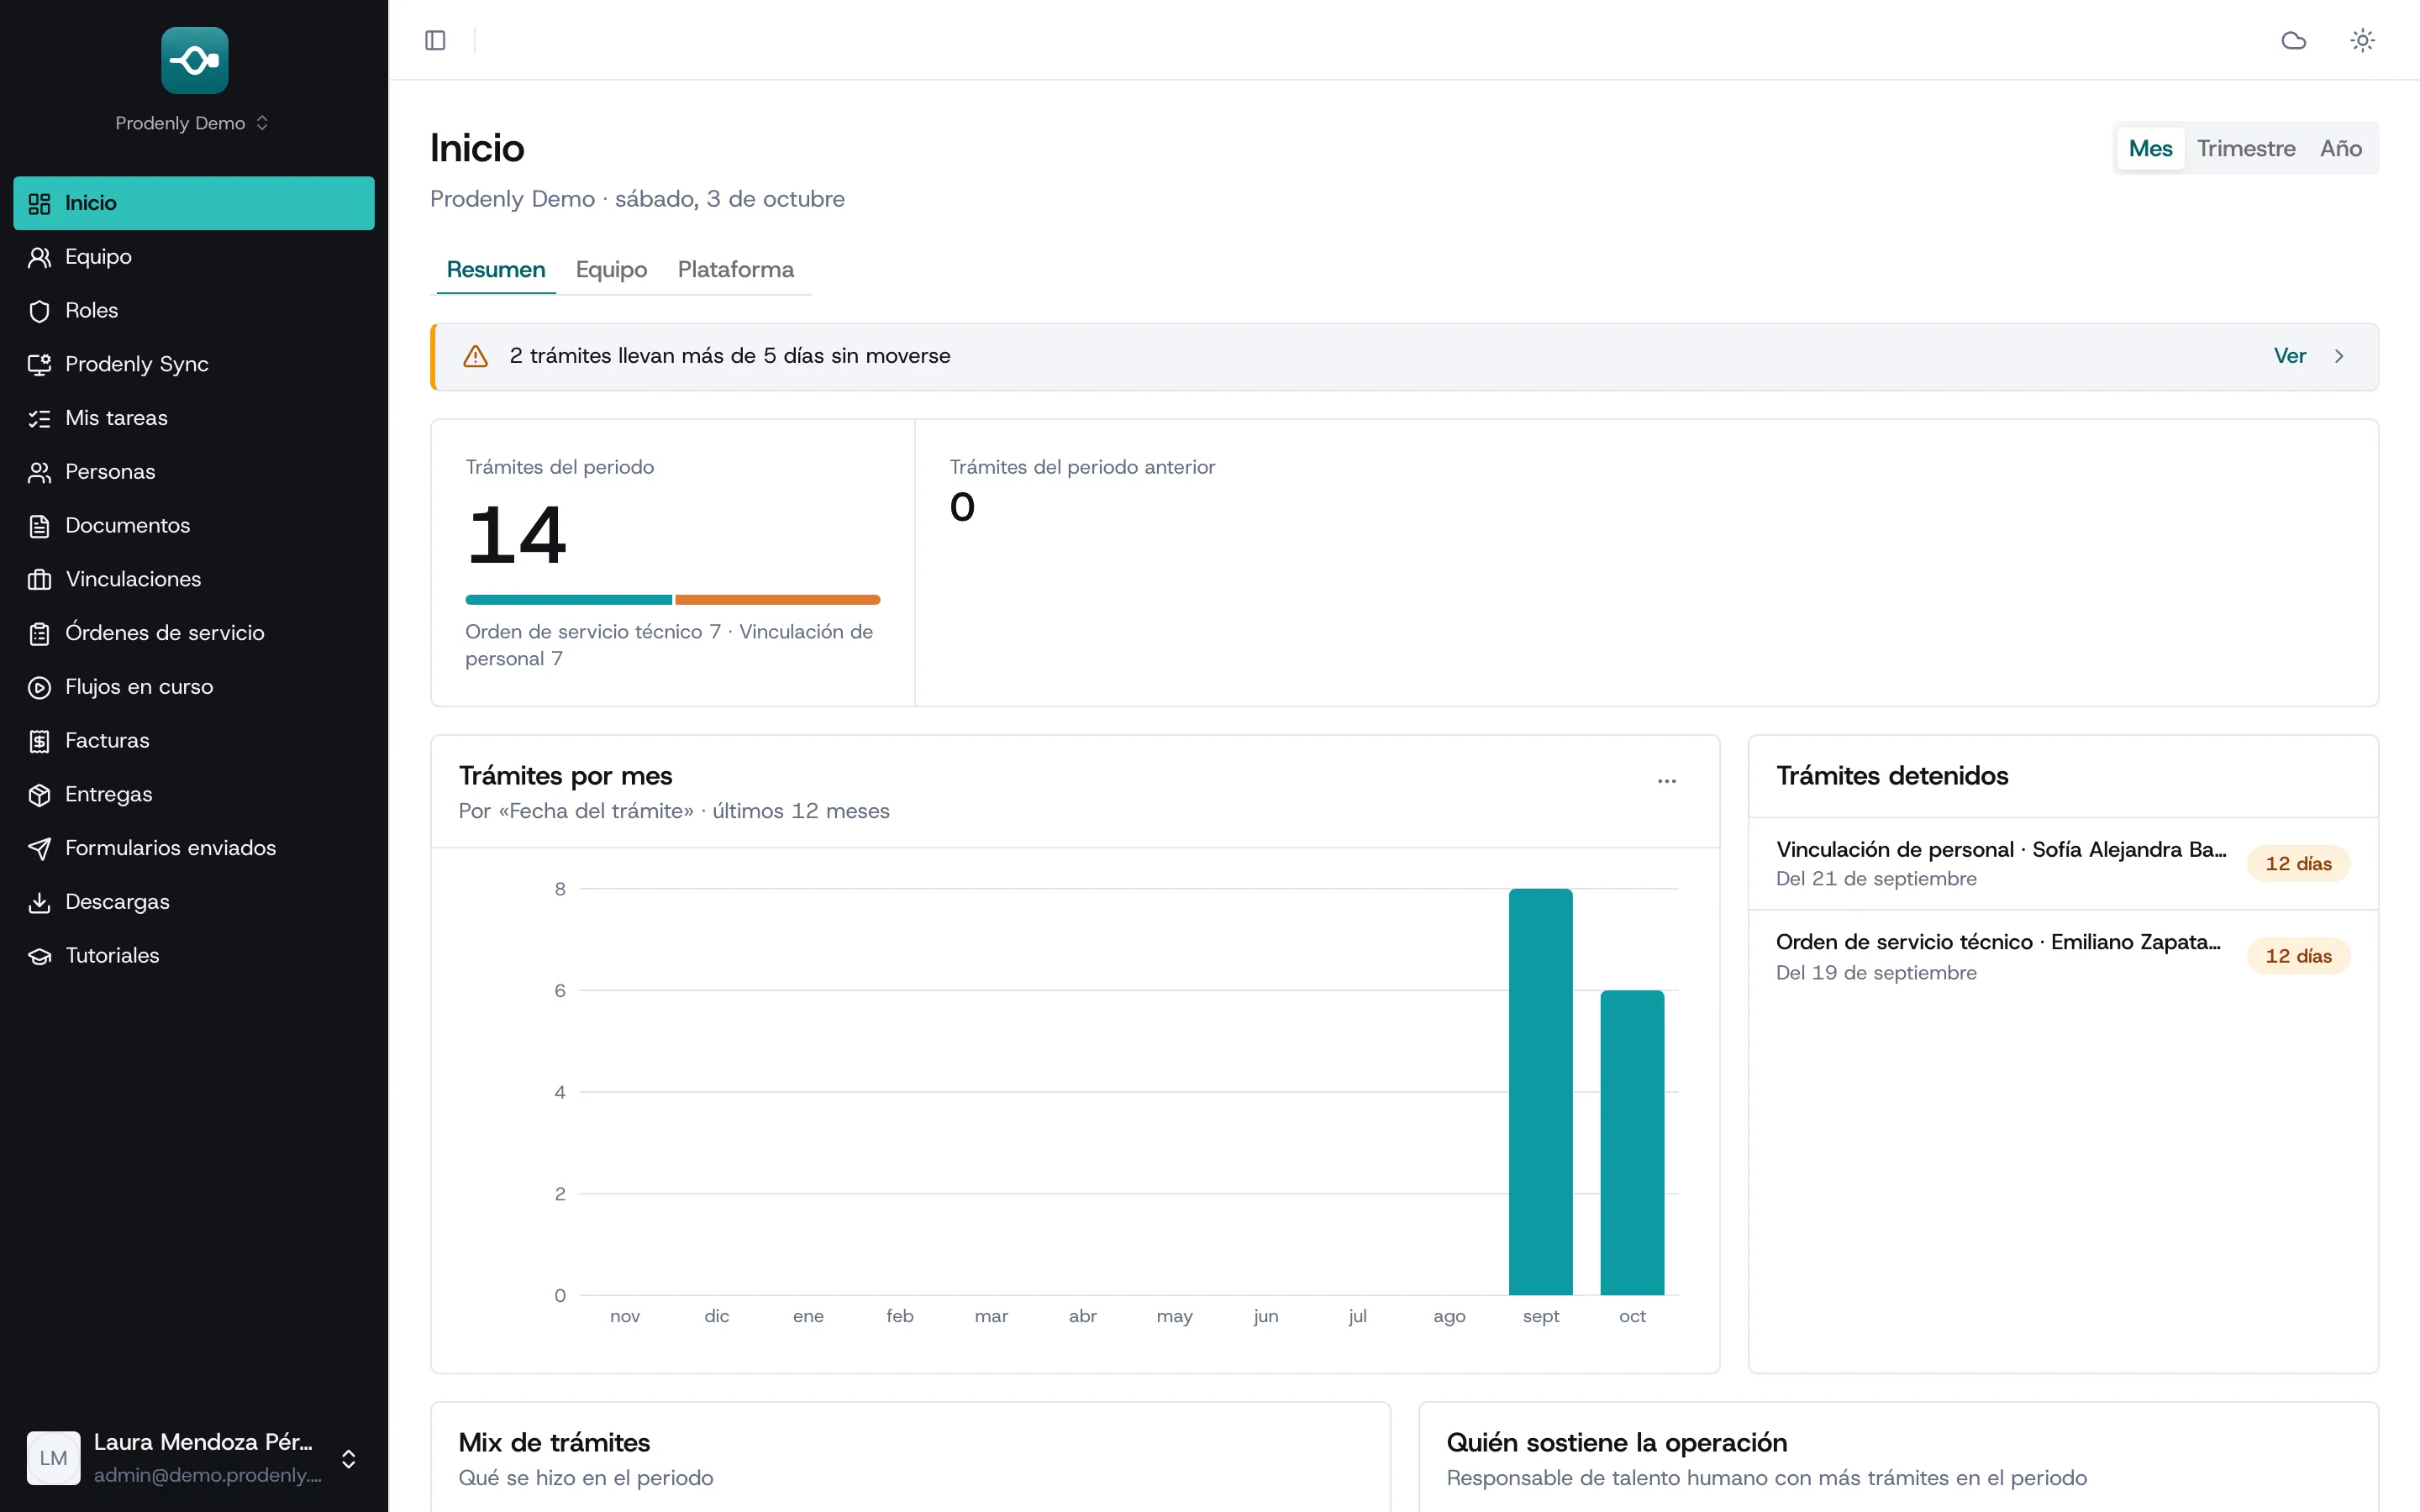Switch period to Año
The width and height of the screenshot is (2420, 1512).
coord(2340,148)
